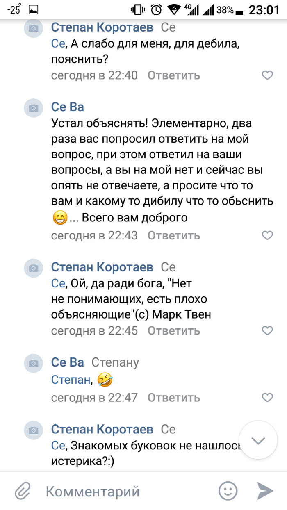This screenshot has height=510, width=287.
Task: Reply to the 22:40 comment via Ответить
Action: (x=174, y=75)
